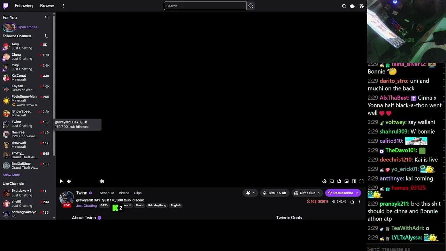This screenshot has height=251, width=446.
Task: Open Arky's channel avatar
Action: (x=6, y=46)
